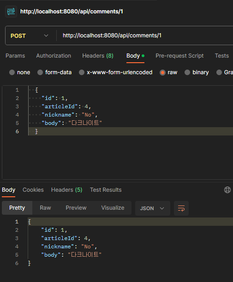Open the JSON response format dropdown
The image size is (233, 282).
pyautogui.click(x=153, y=208)
